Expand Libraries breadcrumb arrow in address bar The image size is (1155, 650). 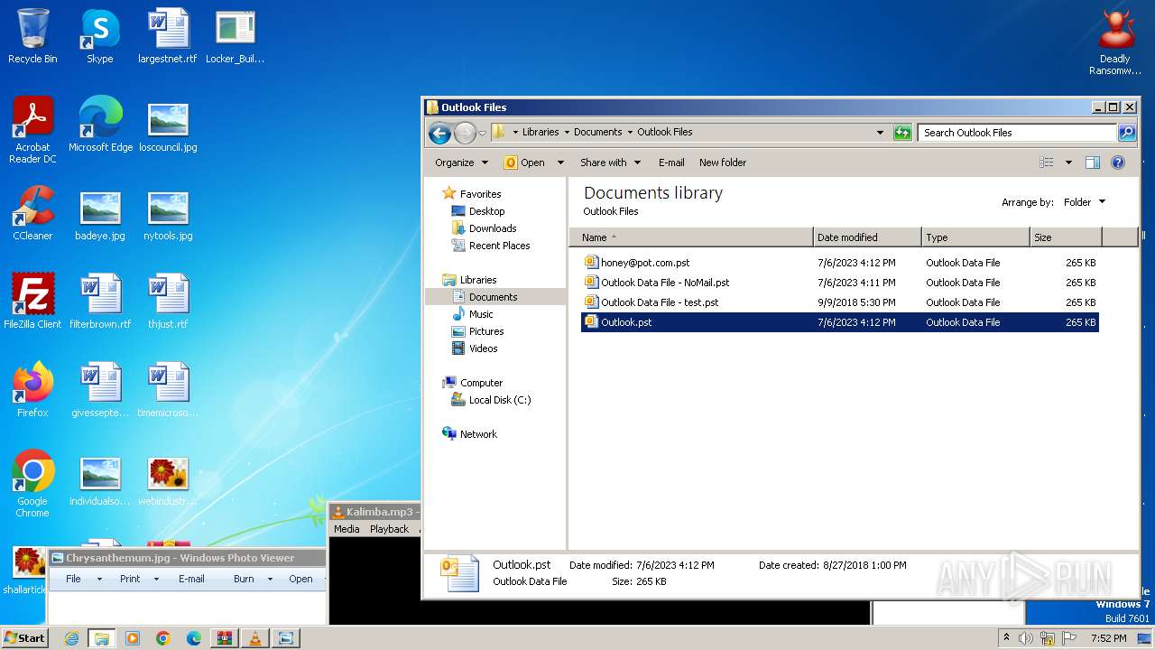(x=567, y=132)
